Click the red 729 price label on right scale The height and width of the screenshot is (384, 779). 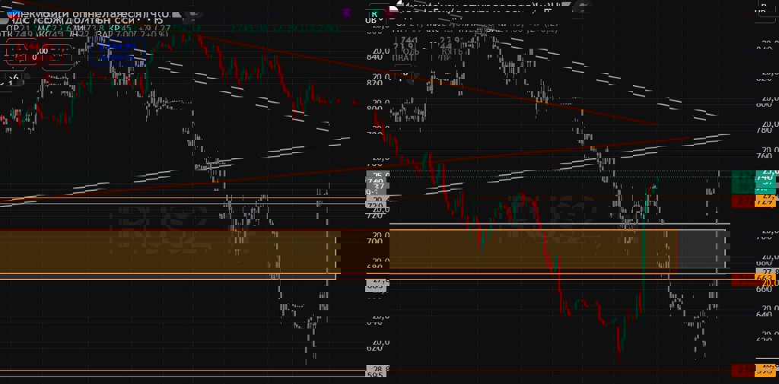click(x=765, y=201)
